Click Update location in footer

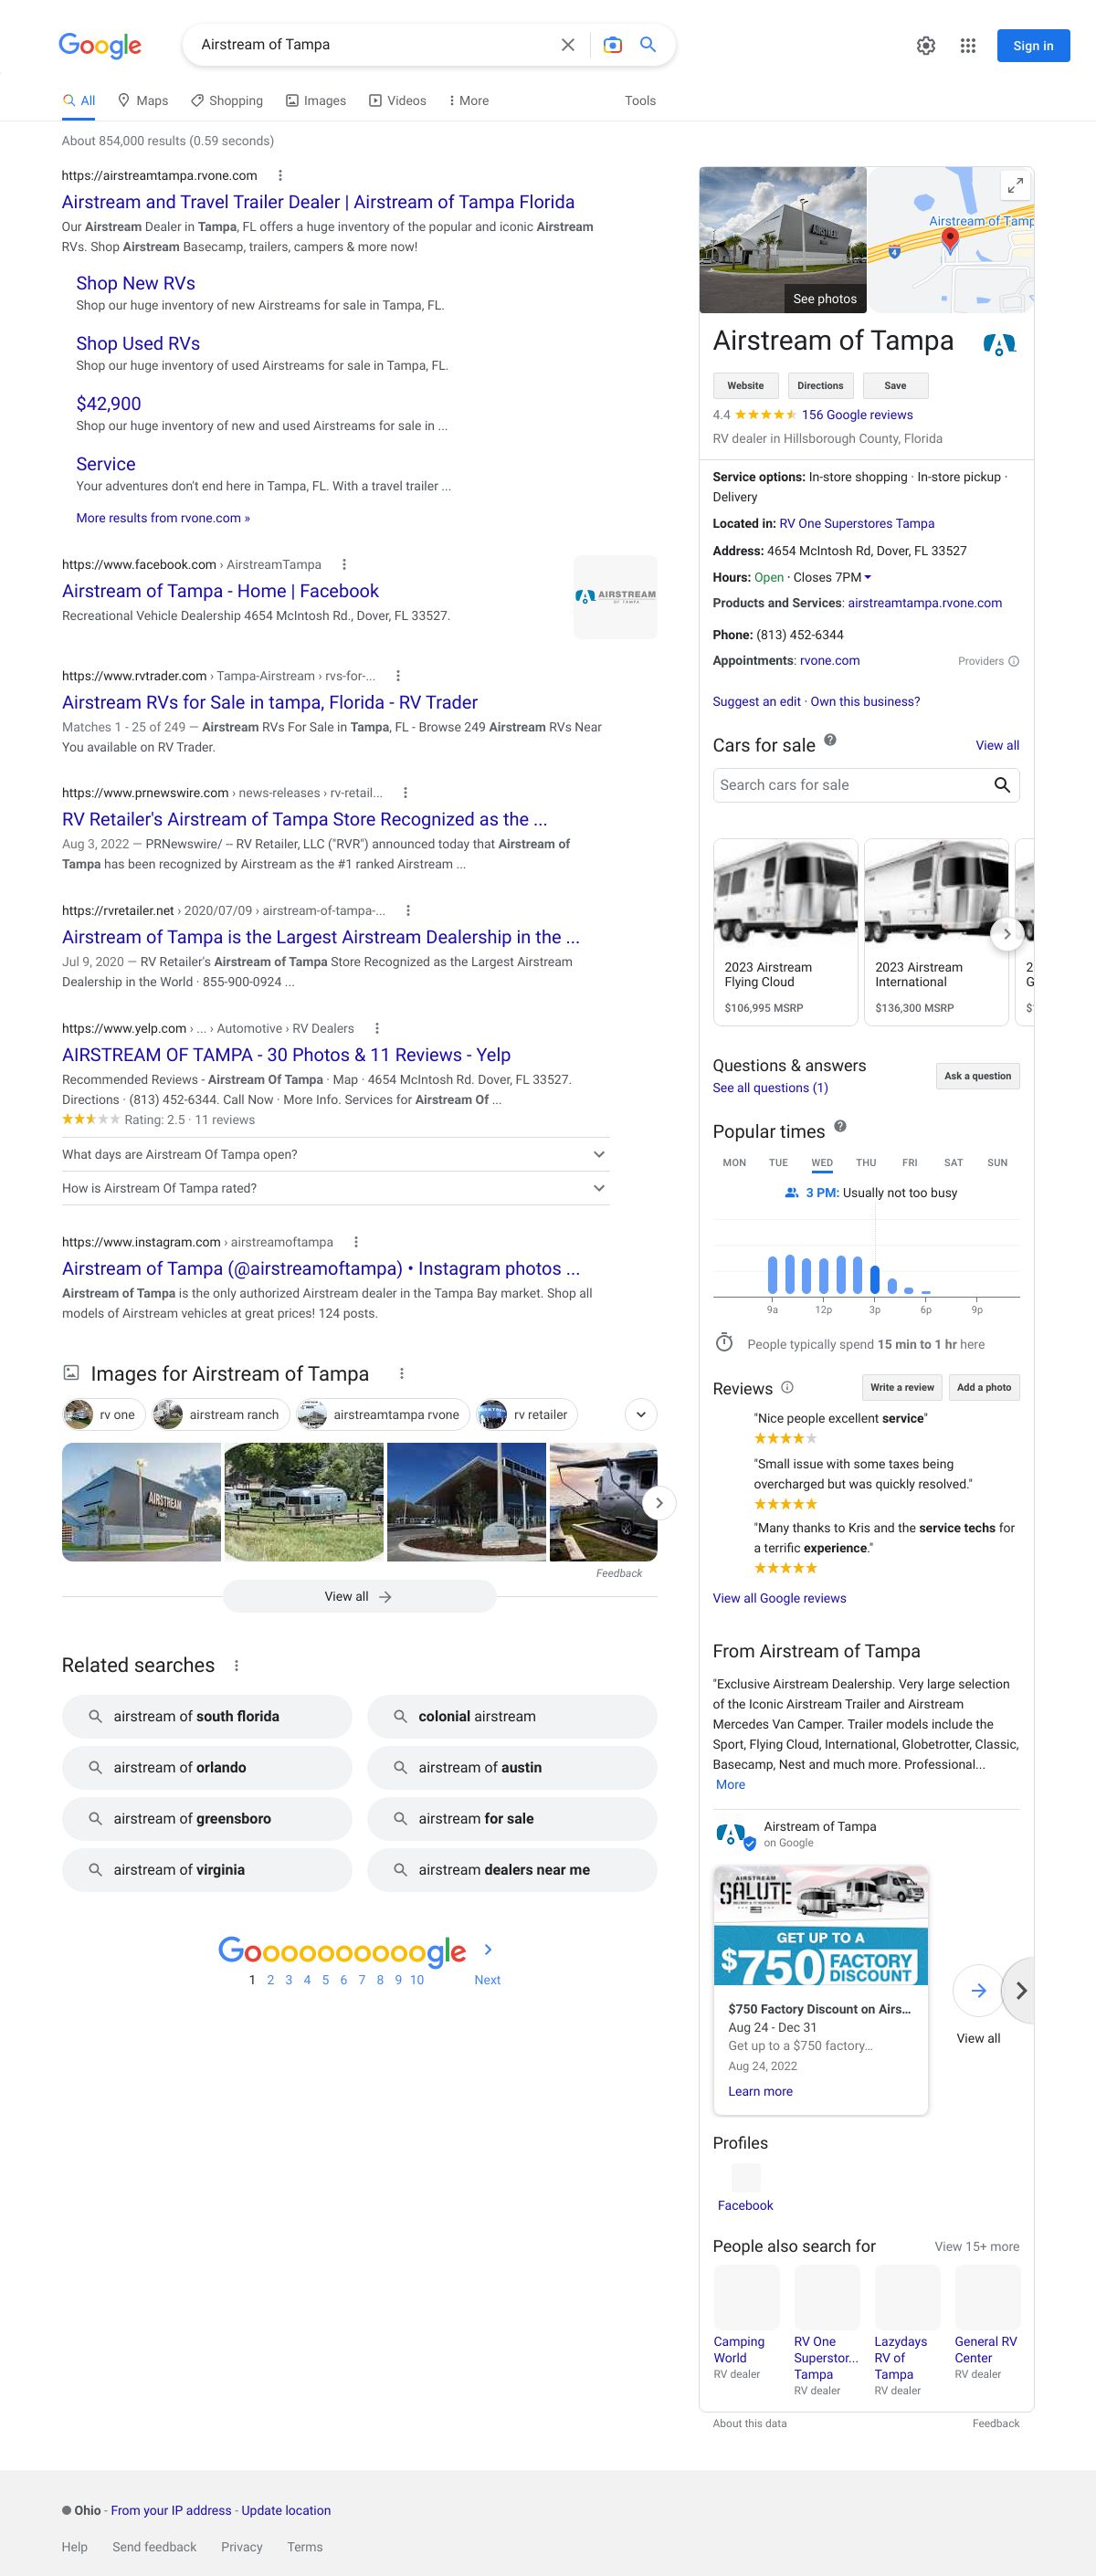point(286,2510)
